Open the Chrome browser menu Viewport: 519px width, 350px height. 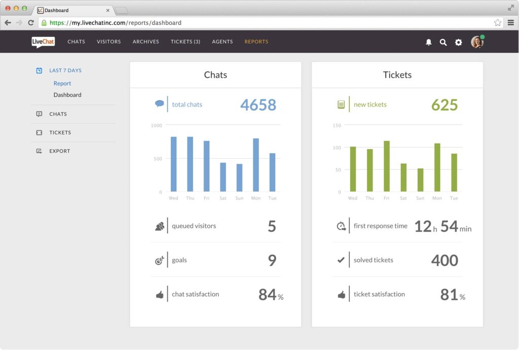coord(512,22)
